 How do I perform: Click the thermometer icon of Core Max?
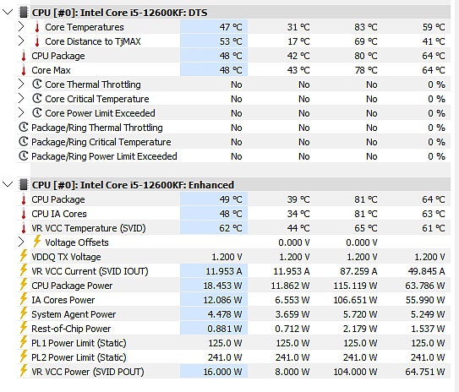click(24, 70)
